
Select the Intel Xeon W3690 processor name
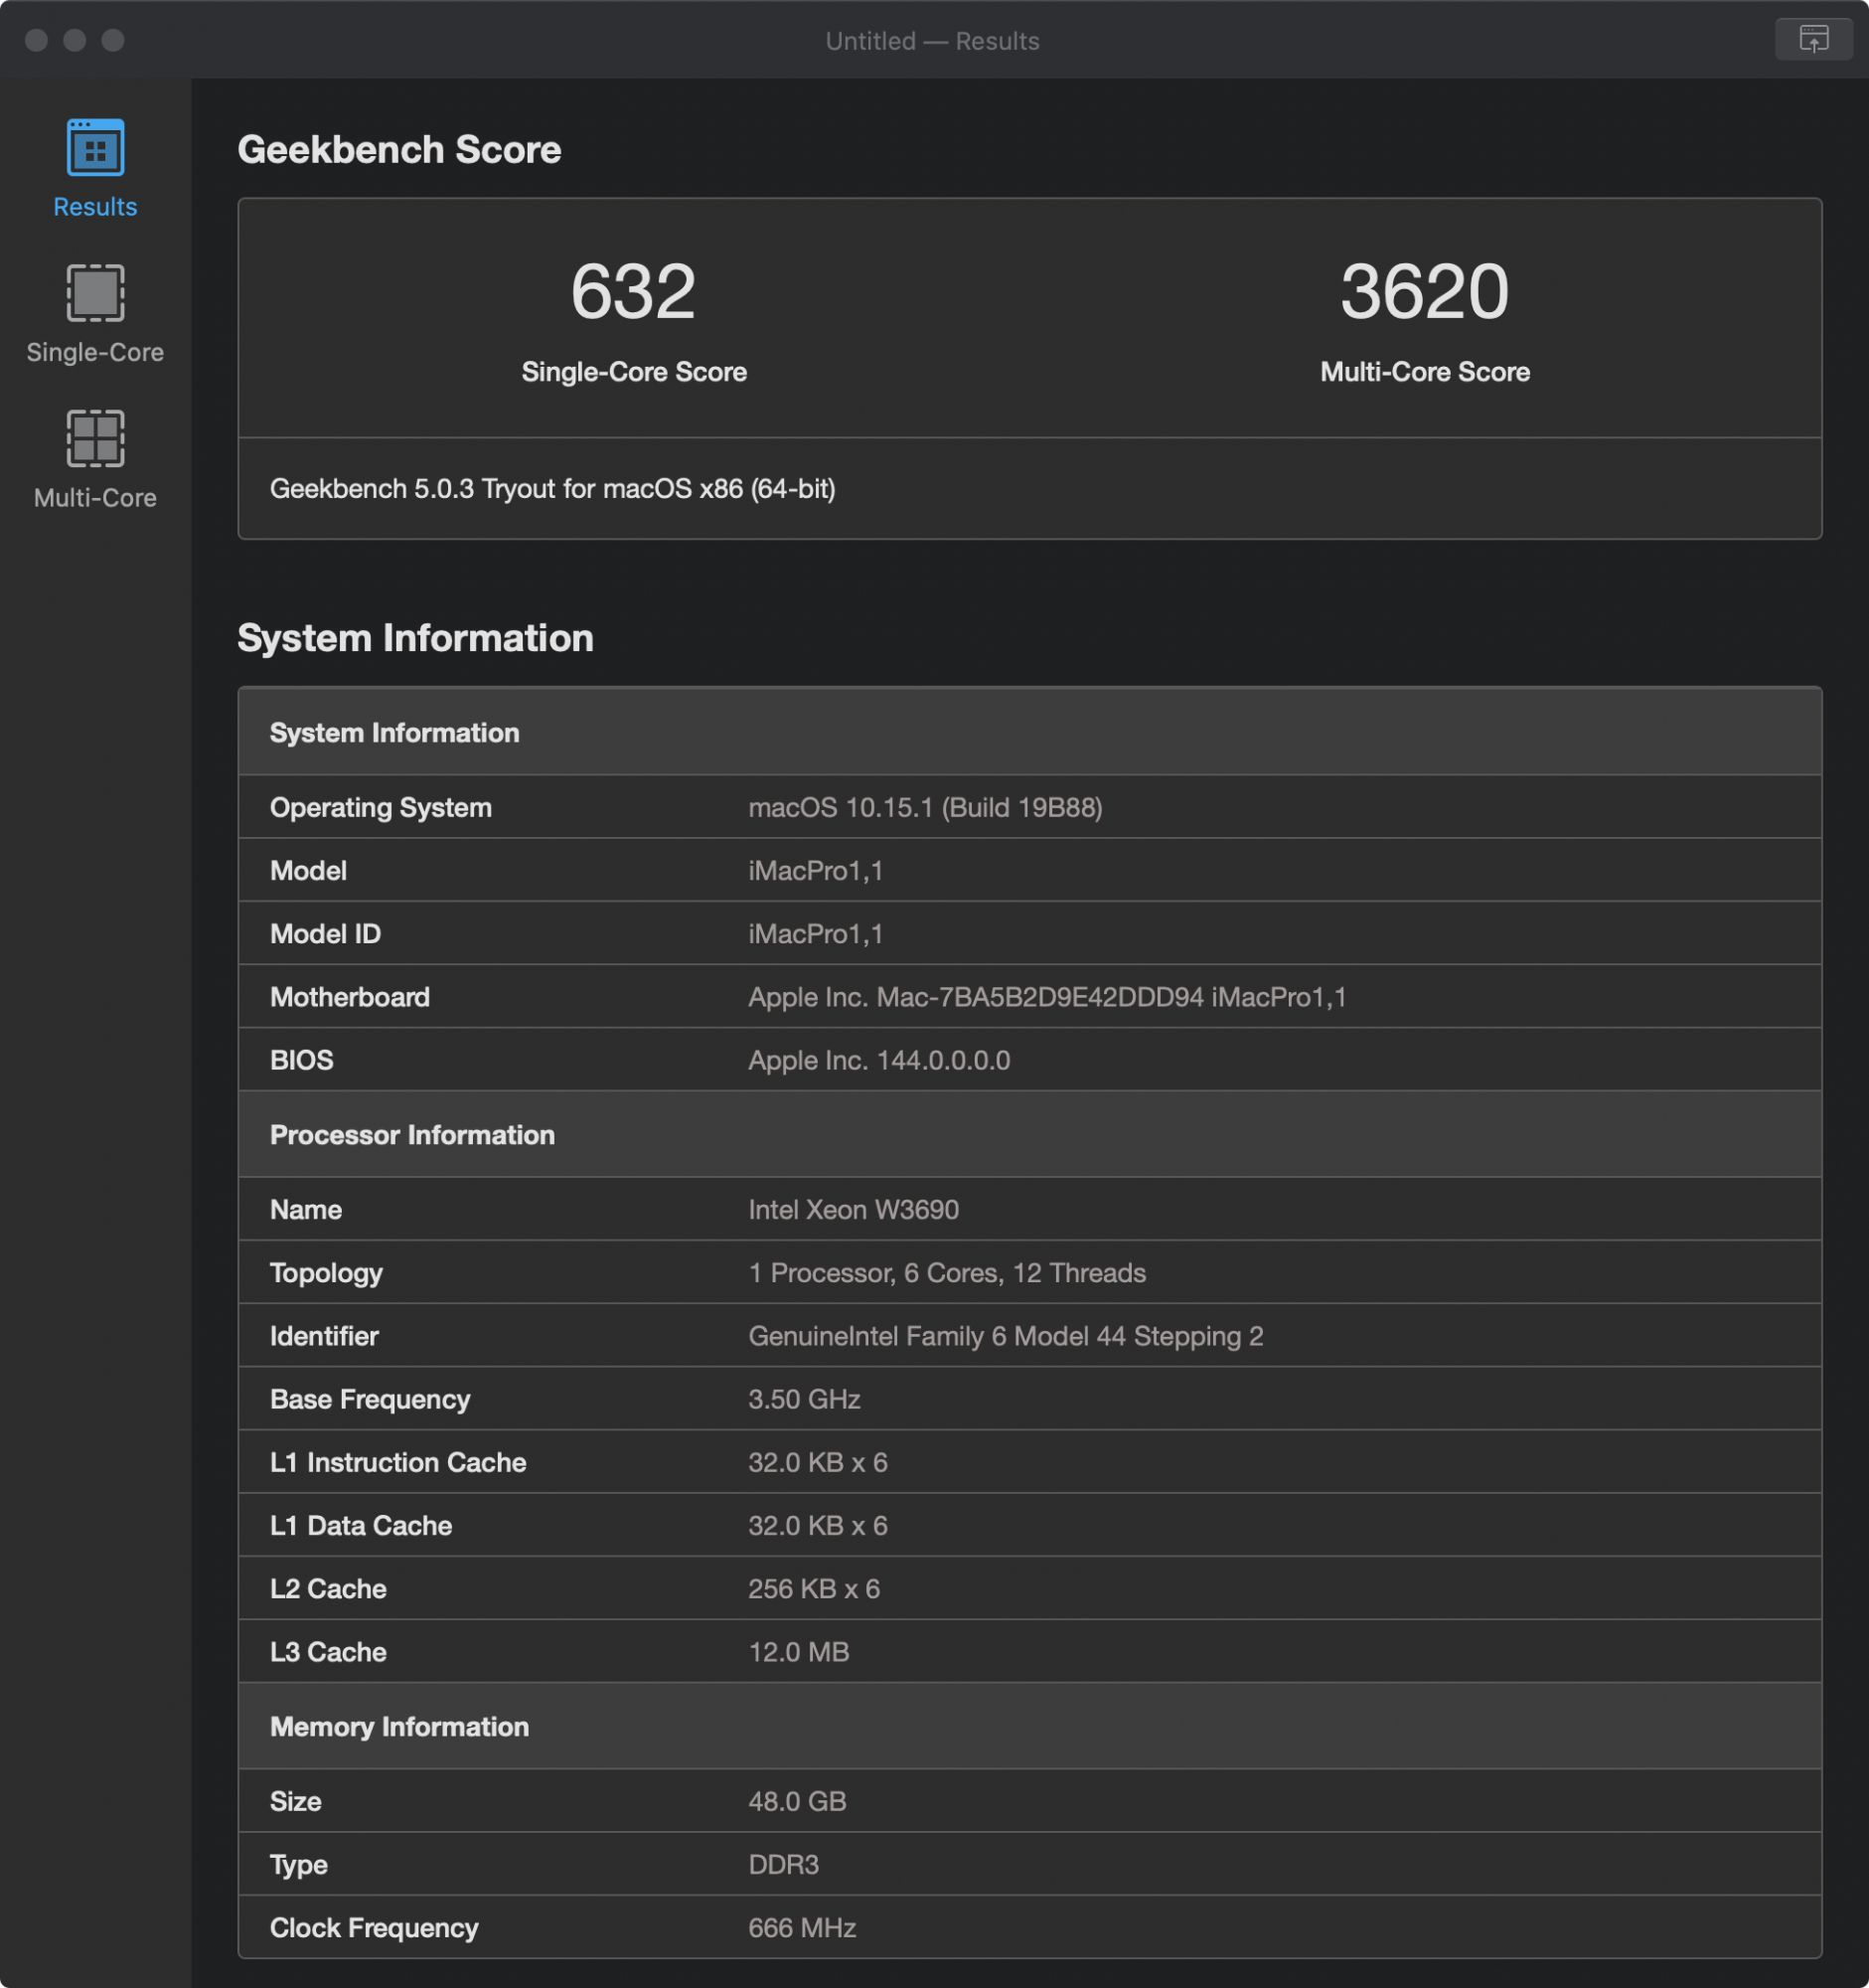pos(854,1210)
